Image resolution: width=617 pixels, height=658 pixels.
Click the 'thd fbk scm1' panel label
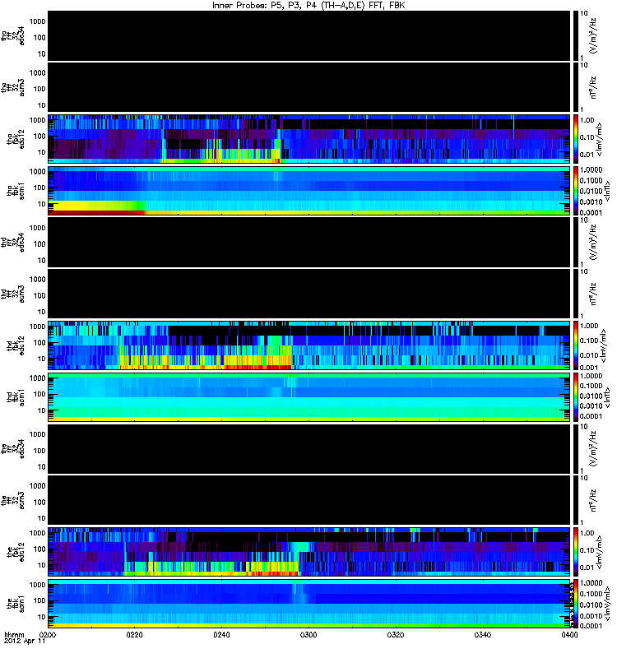[x=16, y=397]
